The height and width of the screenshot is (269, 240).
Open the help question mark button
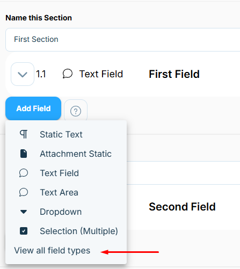tap(76, 111)
